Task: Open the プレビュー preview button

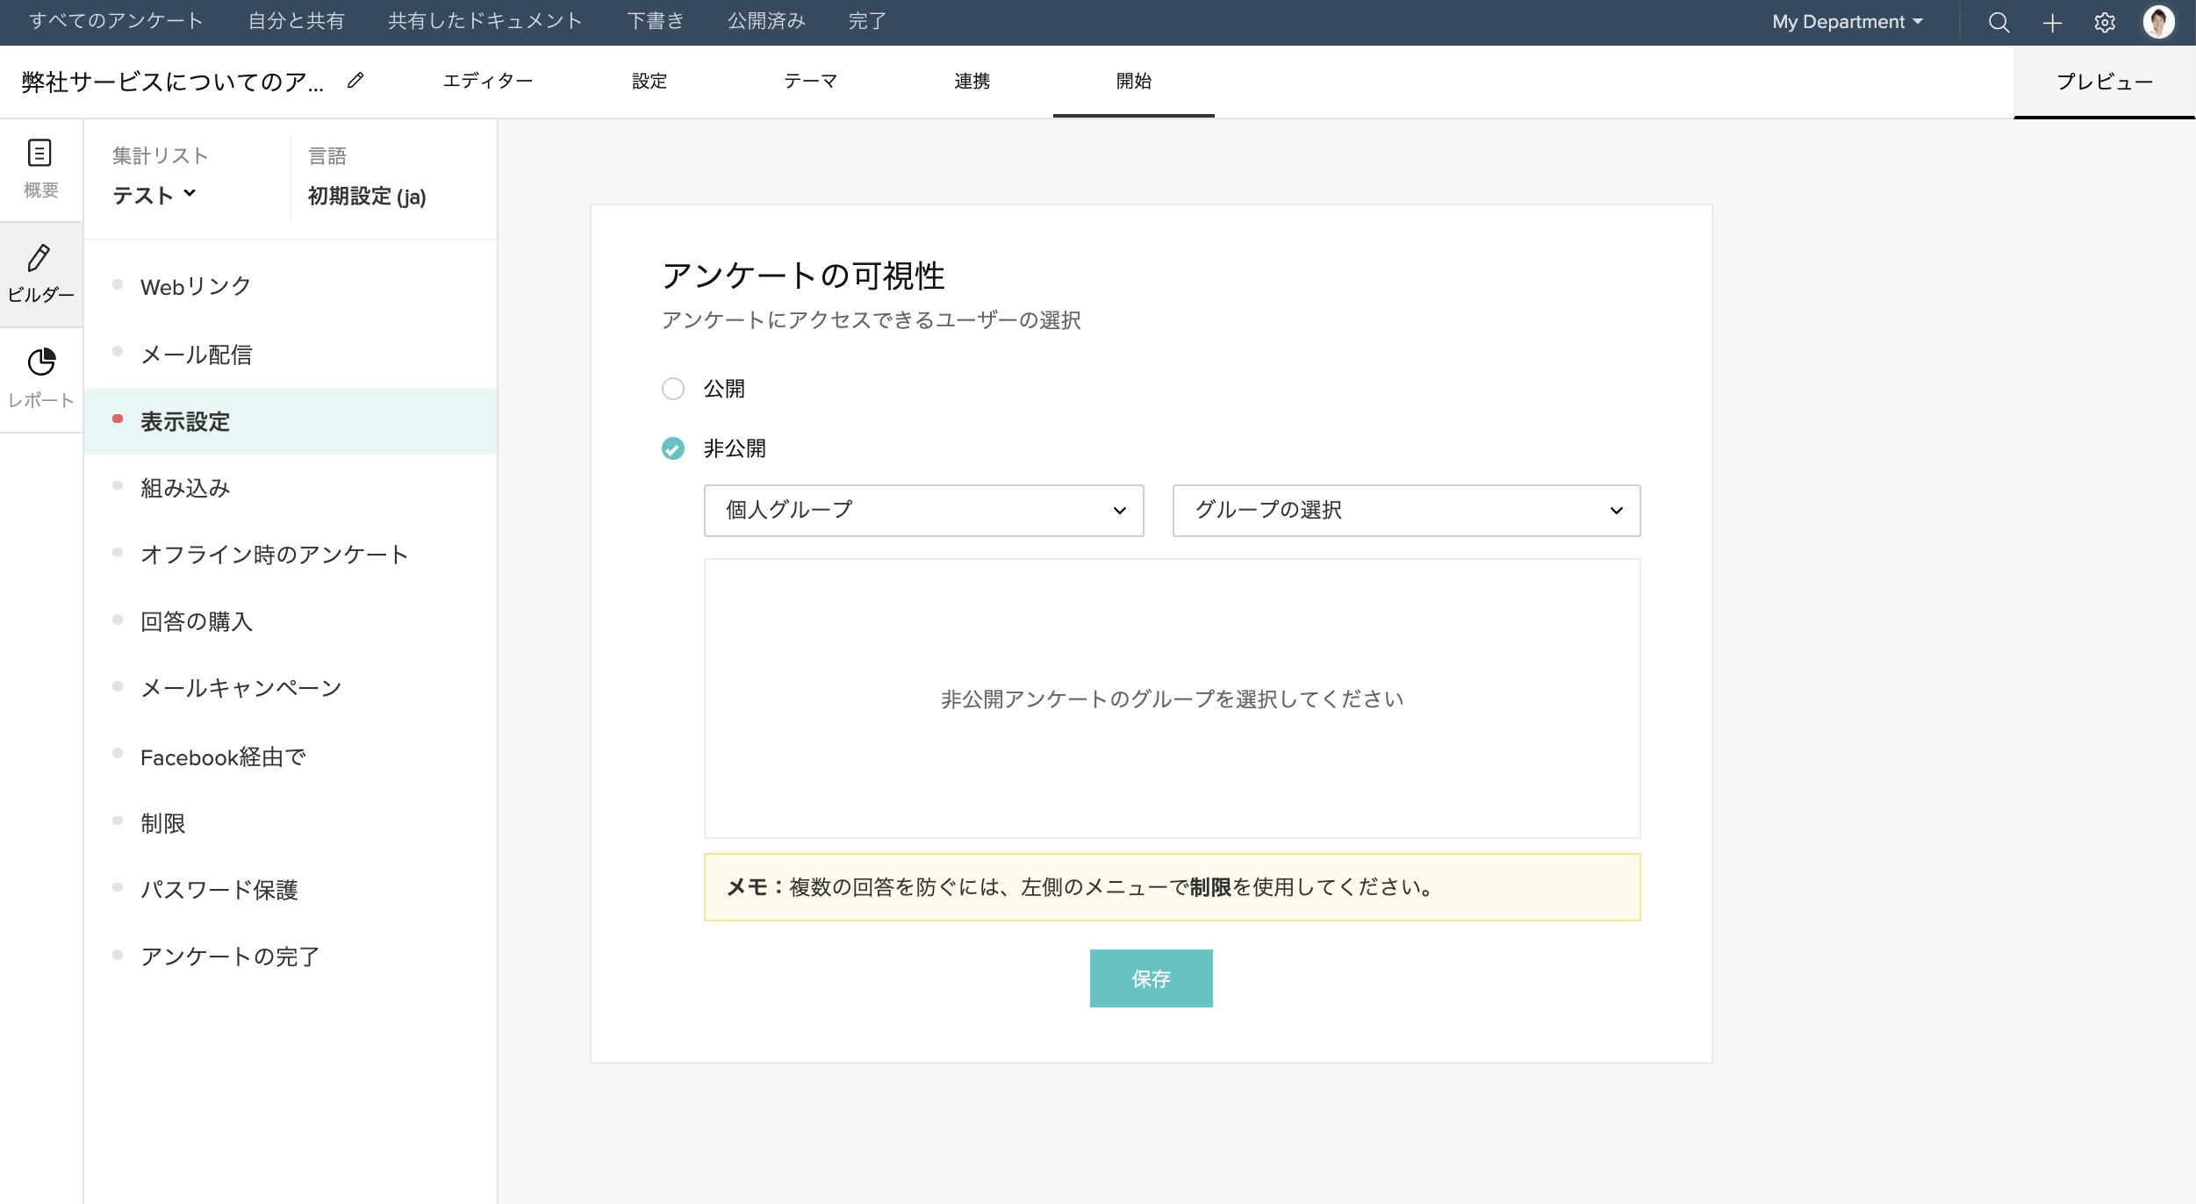Action: tap(2104, 82)
